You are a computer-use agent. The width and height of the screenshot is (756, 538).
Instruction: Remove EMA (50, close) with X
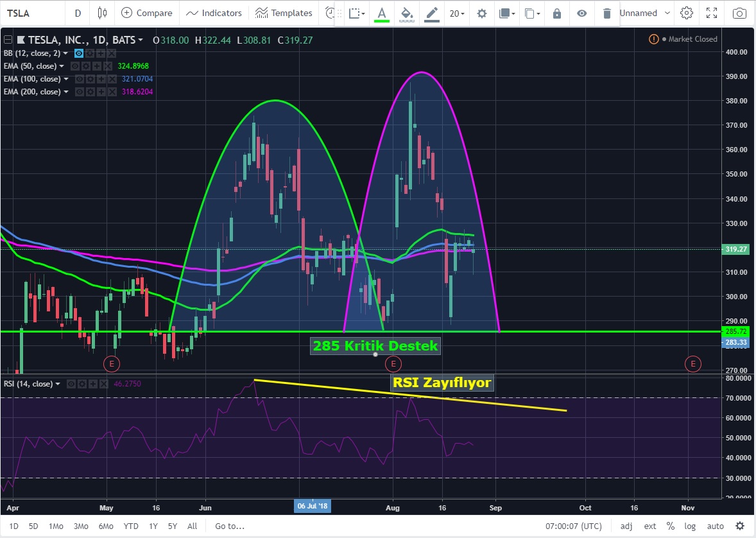(x=108, y=66)
